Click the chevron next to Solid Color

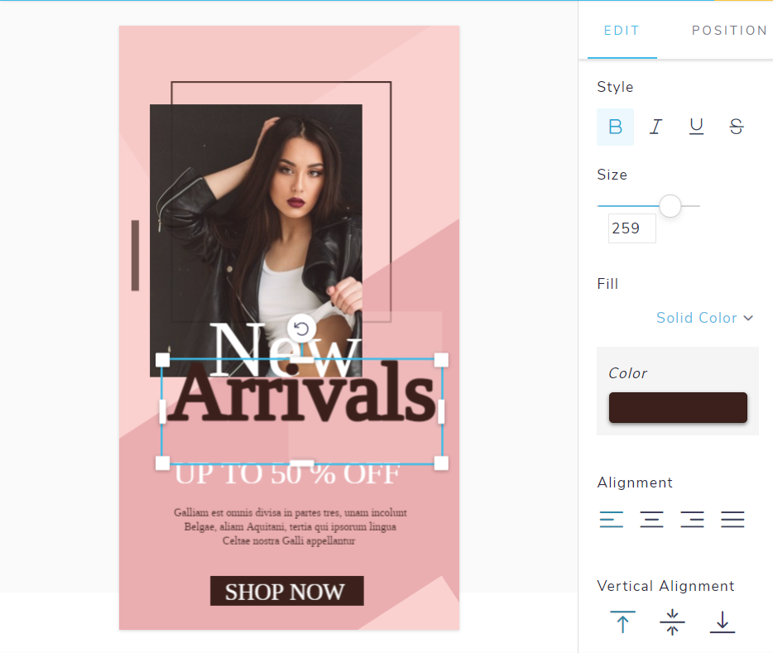748,318
